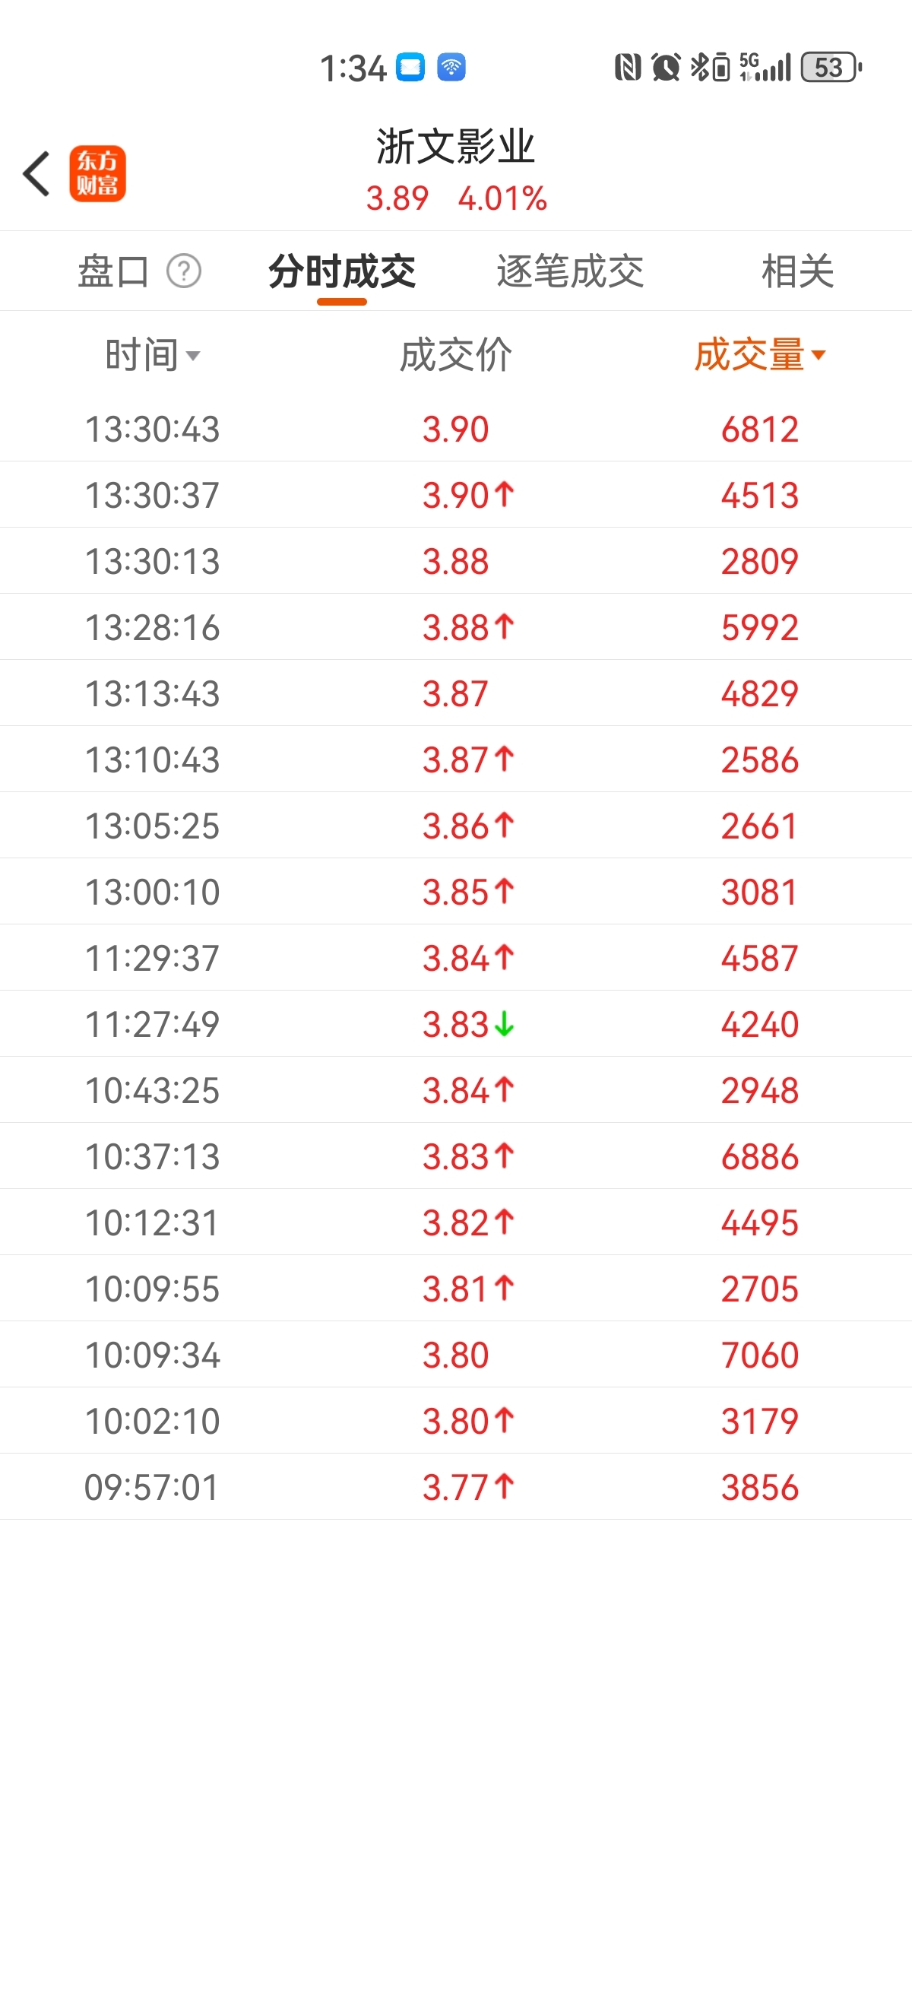Tap the NFC status bar icon
The width and height of the screenshot is (912, 2007).
click(628, 67)
